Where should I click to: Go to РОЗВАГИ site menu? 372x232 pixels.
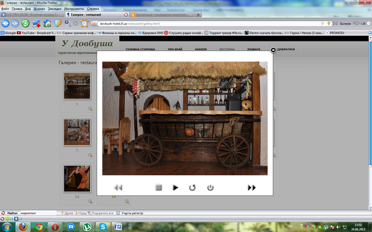pyautogui.click(x=254, y=49)
